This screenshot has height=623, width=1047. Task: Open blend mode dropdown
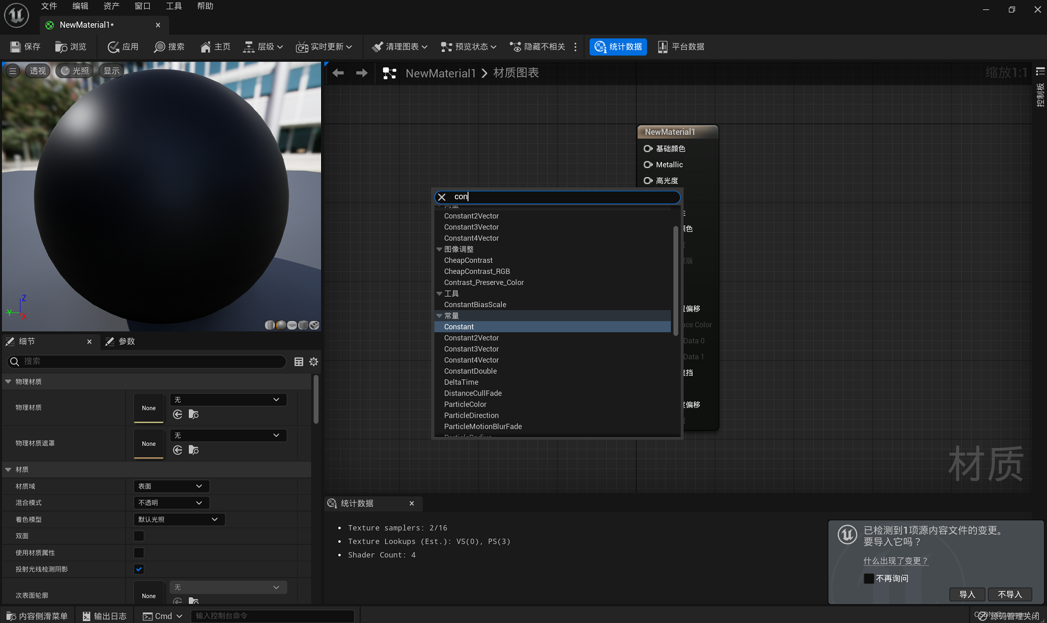click(171, 502)
